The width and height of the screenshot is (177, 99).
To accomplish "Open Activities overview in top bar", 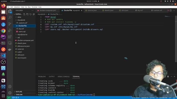I will click(4, 1).
